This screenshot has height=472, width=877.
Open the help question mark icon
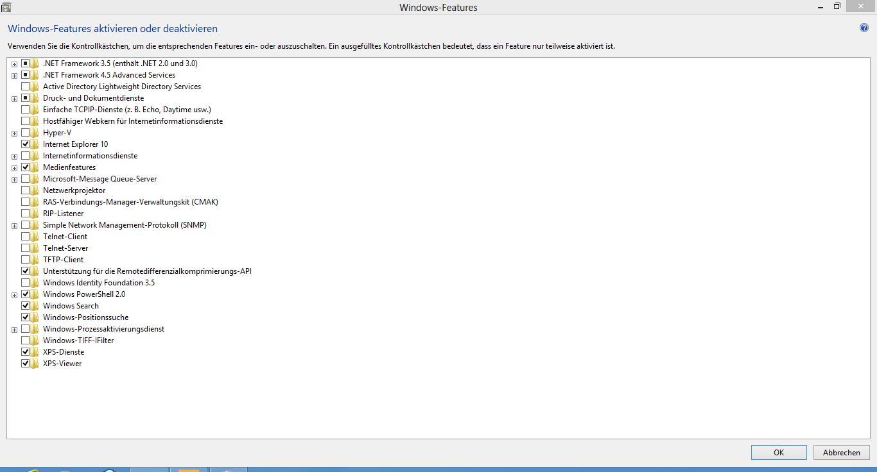pyautogui.click(x=864, y=28)
